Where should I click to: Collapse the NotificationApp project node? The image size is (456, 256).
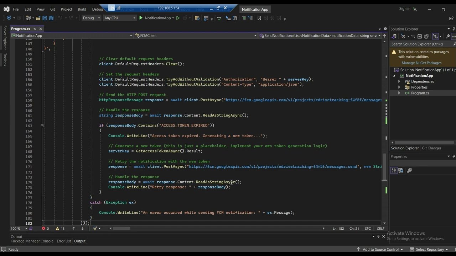(394, 76)
